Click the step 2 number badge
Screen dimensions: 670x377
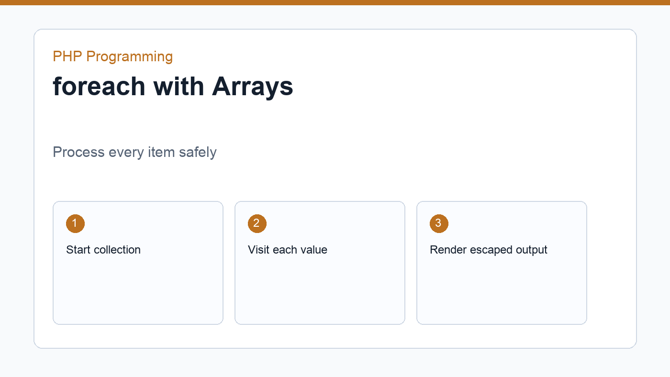click(x=257, y=223)
